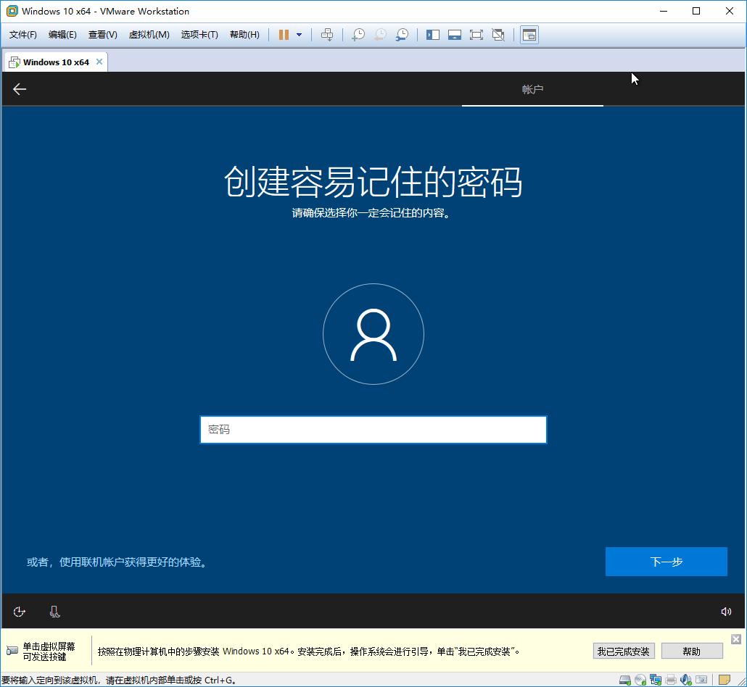Viewport: 747px width, 687px height.
Task: Toggle the library sidebar icon
Action: click(x=432, y=34)
